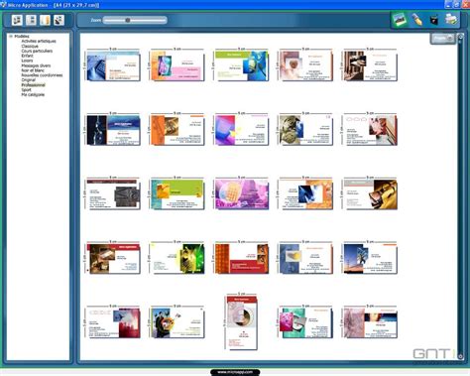Image resolution: width=470 pixels, height=376 pixels.
Task: Choose the green header blue globe card template
Action: click(242, 65)
